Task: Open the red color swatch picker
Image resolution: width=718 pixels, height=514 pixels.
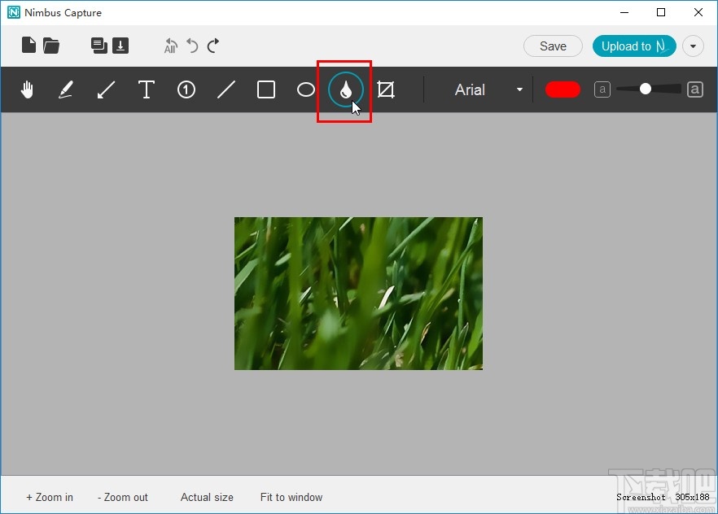Action: 563,89
